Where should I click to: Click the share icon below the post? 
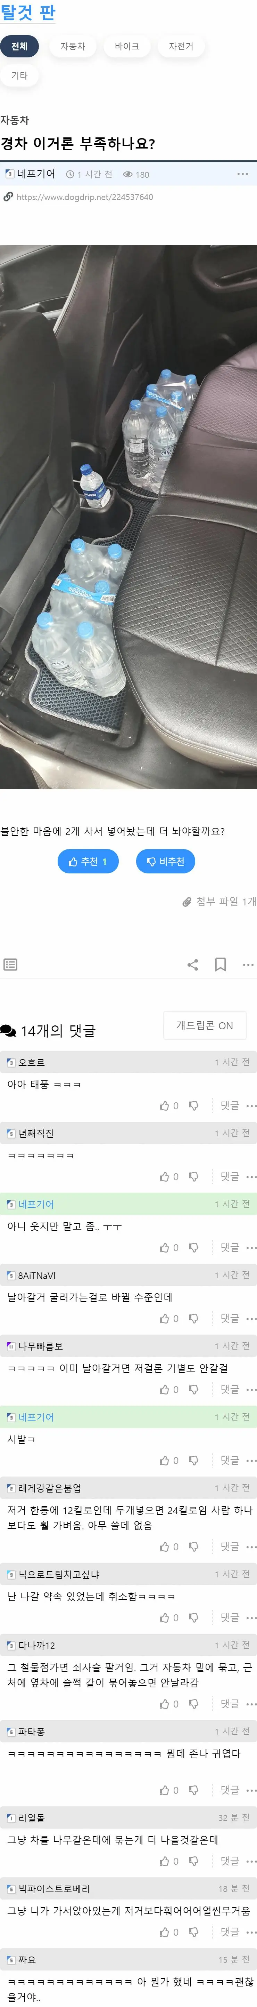192,964
